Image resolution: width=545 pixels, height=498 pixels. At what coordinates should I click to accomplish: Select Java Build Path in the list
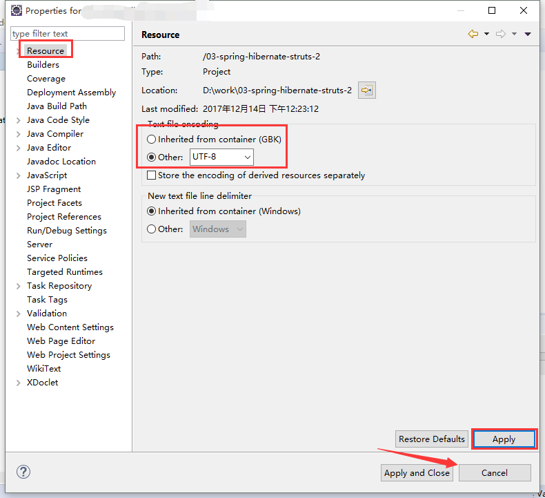point(57,106)
